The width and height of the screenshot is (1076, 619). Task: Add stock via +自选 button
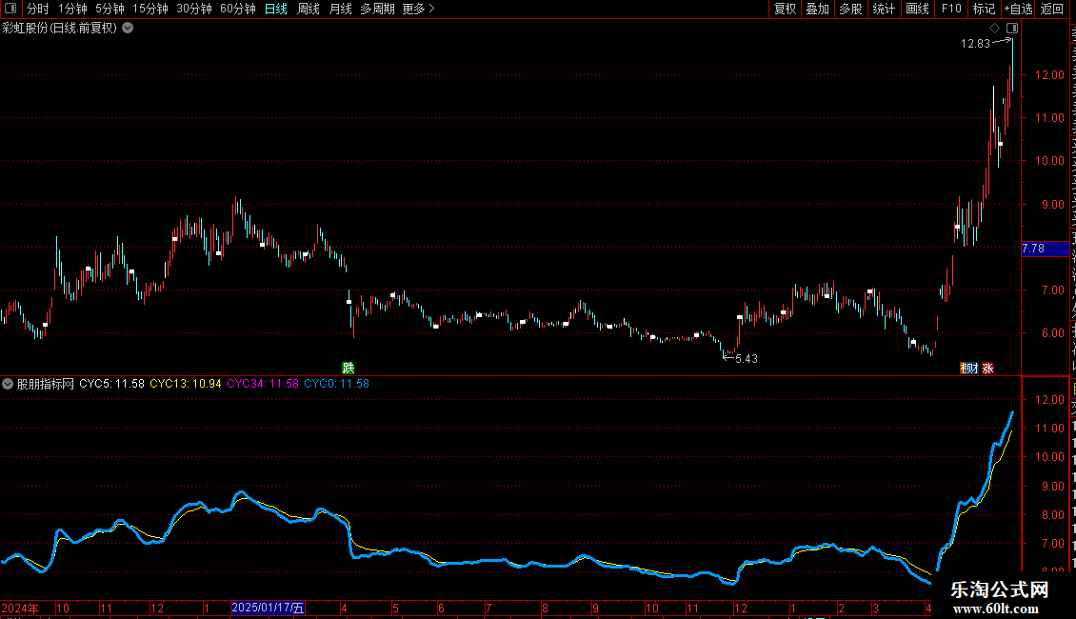tap(1018, 9)
